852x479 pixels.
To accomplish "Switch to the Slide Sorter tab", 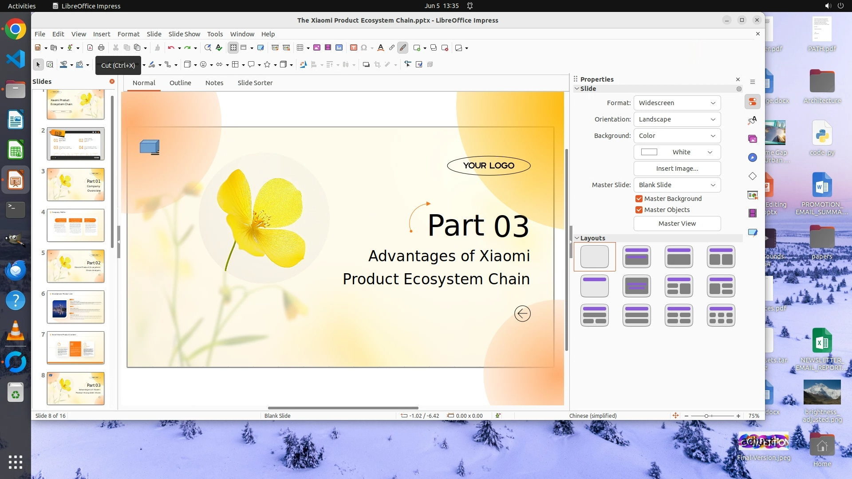I will [255, 83].
